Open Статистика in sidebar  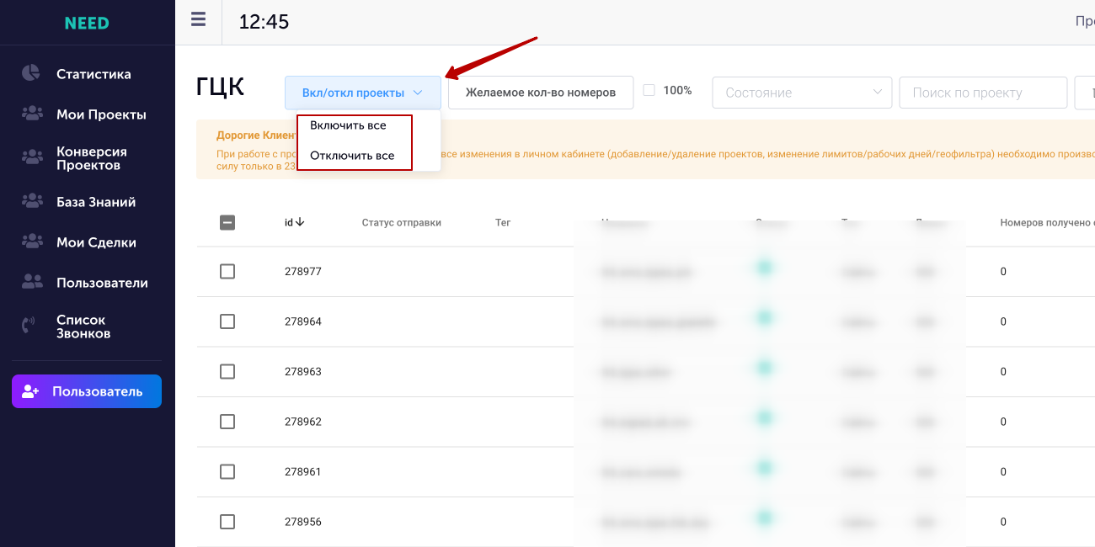pyautogui.click(x=93, y=74)
